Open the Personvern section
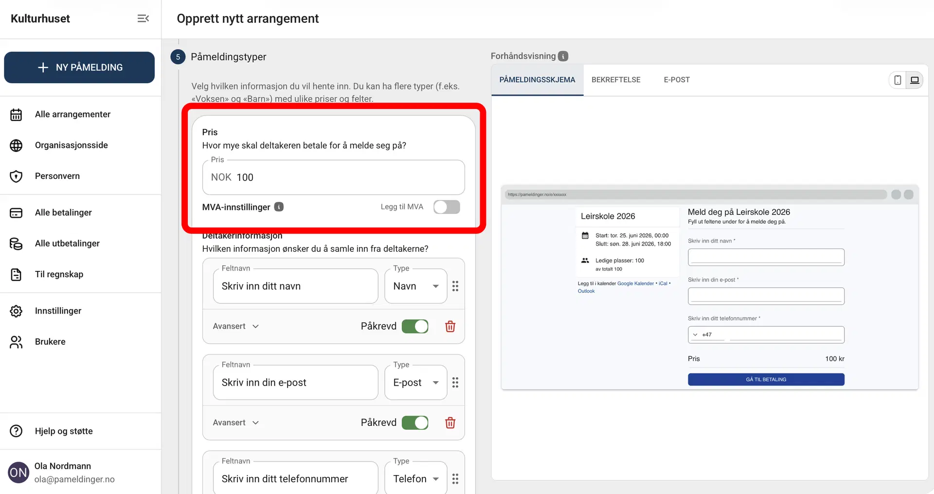934x494 pixels. (x=58, y=176)
